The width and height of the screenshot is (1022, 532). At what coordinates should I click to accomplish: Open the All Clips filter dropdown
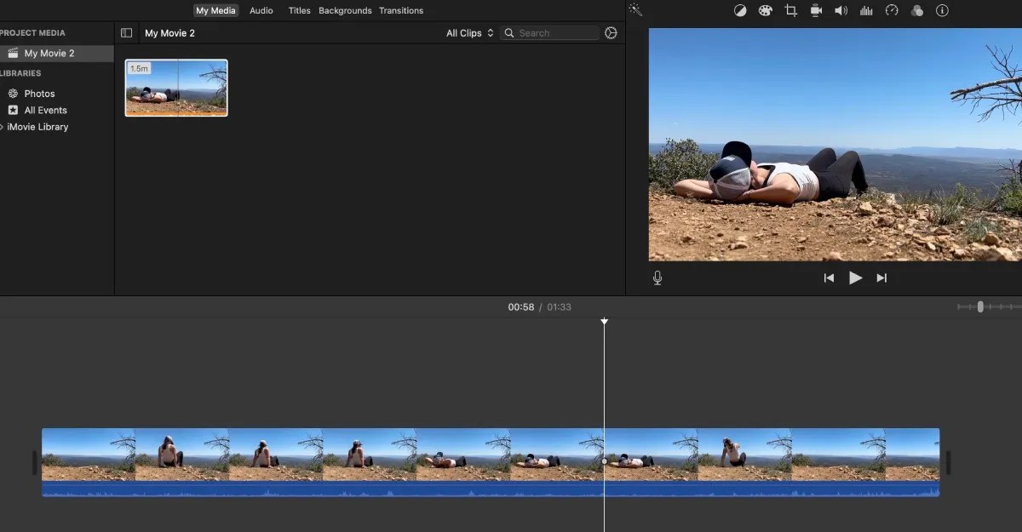468,32
